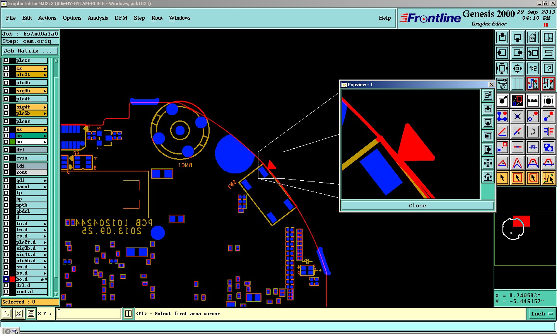Open the File menu
The image size is (557, 334).
pyautogui.click(x=11, y=18)
